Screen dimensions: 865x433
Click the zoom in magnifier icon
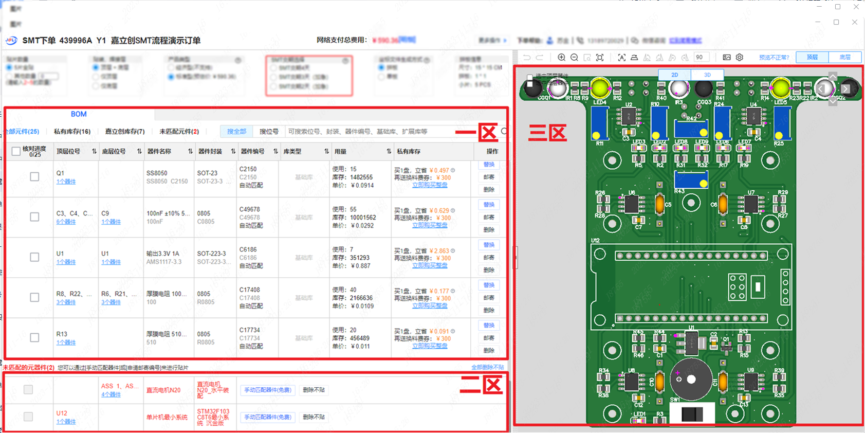pyautogui.click(x=561, y=58)
